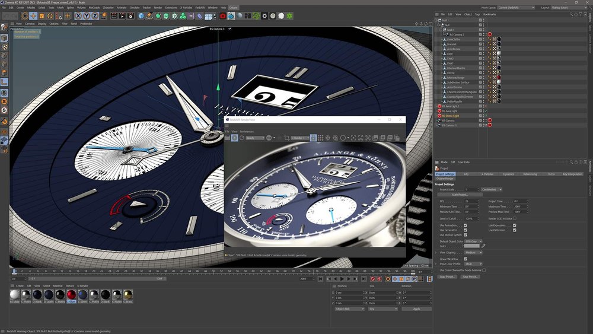Click the Scale Project button
Viewport: 593px width, 334px height.
[x=460, y=195]
